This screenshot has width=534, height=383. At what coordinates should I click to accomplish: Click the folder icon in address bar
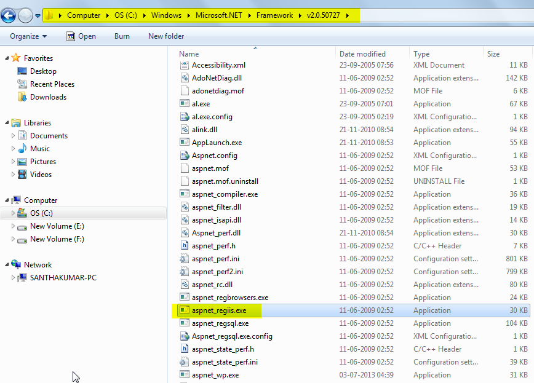49,15
